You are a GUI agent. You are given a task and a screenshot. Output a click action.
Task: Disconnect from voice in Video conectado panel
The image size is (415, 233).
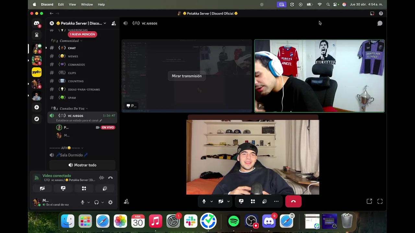(110, 178)
